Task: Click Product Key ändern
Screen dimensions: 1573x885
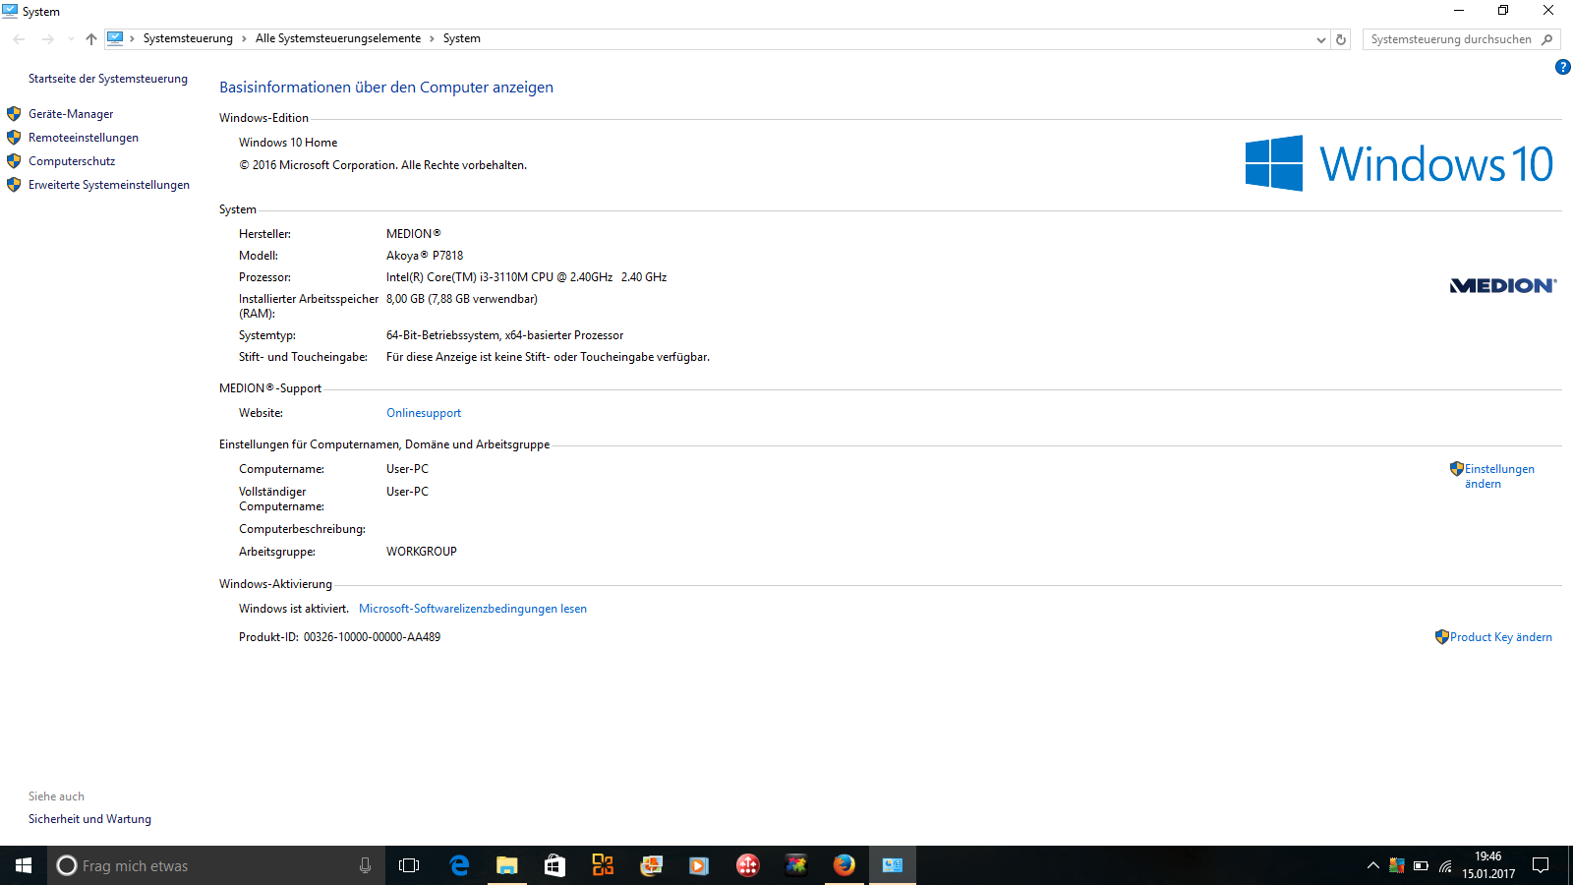Action: point(1501,637)
